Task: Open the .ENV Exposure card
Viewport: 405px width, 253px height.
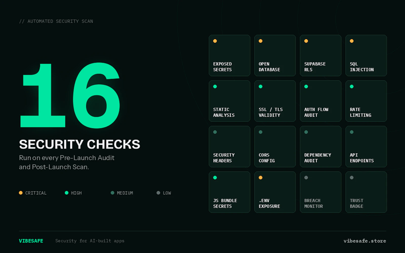Action: click(275, 192)
